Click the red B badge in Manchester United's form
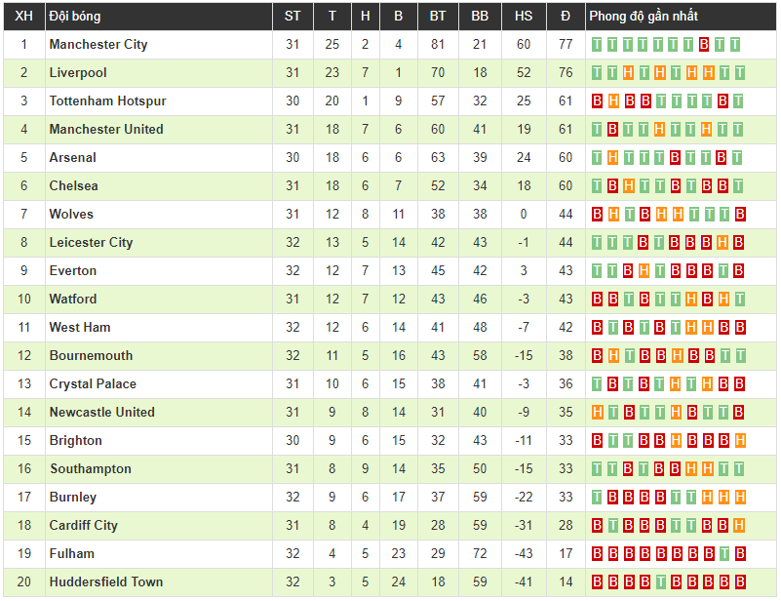781x601 pixels. [613, 130]
